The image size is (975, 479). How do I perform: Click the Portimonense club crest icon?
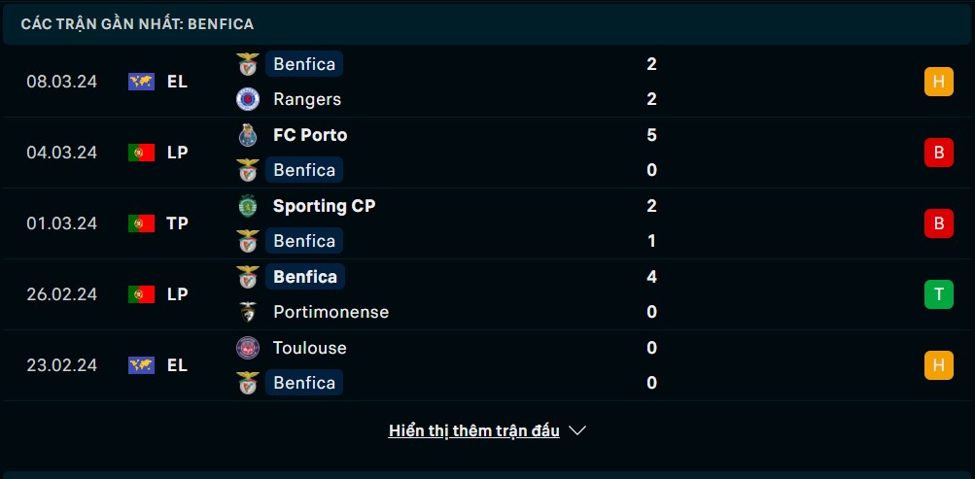pos(248,312)
